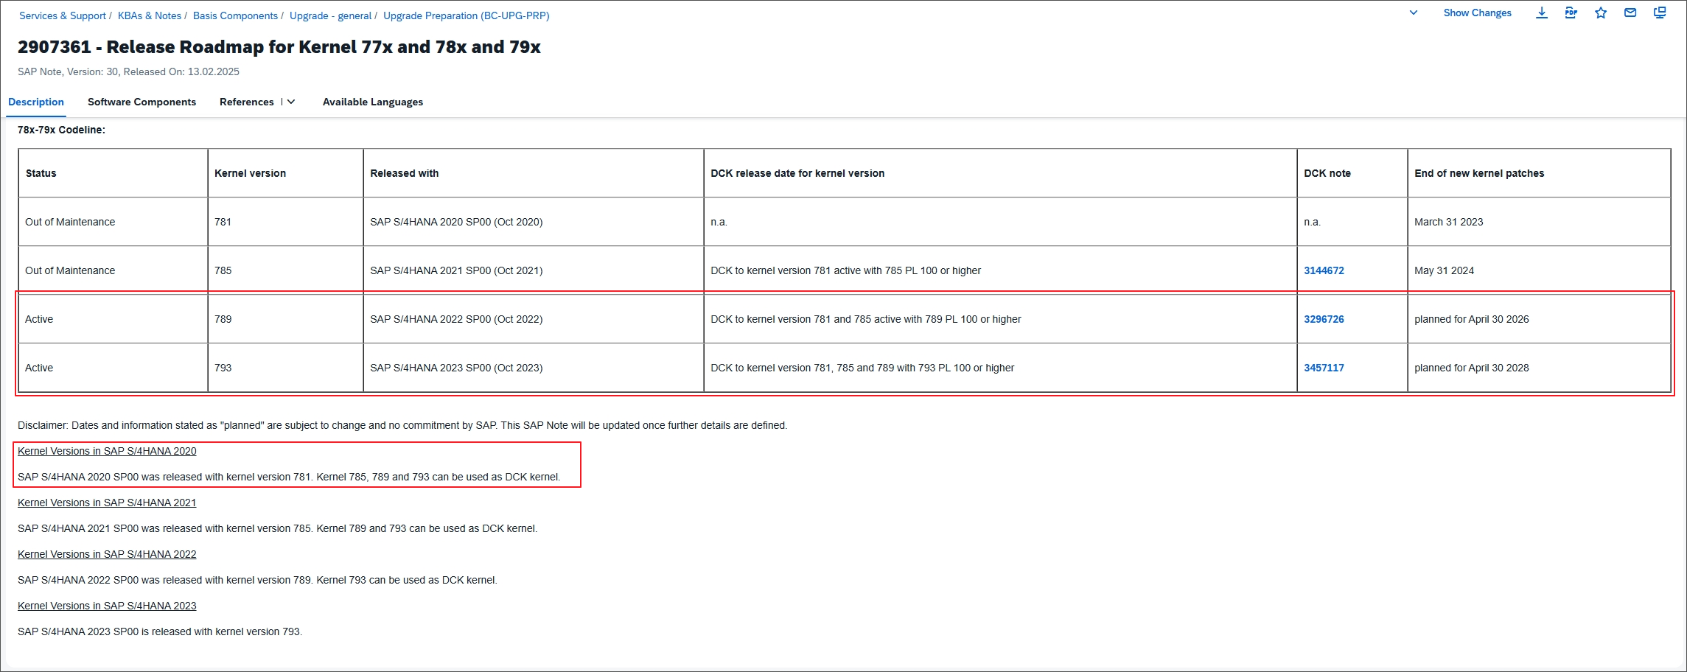The width and height of the screenshot is (1687, 672).
Task: Click the Disclaimer paragraph text
Action: click(402, 425)
